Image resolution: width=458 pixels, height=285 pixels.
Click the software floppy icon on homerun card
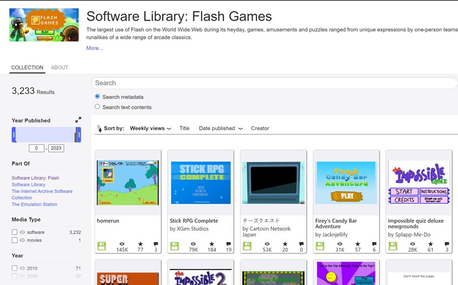[102, 246]
